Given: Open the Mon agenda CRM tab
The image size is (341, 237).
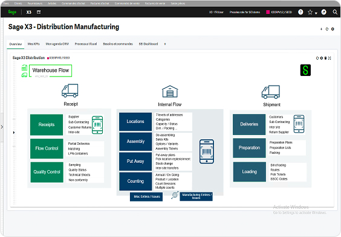Looking at the screenshot, I should tap(57, 44).
